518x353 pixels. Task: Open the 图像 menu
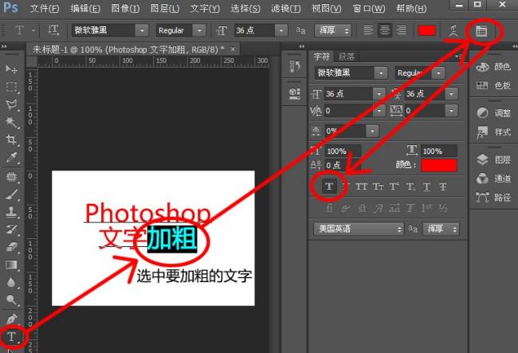[126, 8]
